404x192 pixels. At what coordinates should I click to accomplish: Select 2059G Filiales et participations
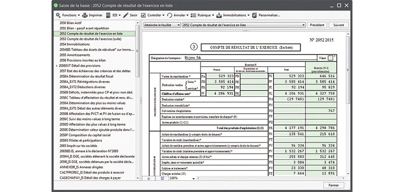pyautogui.click(x=81, y=140)
